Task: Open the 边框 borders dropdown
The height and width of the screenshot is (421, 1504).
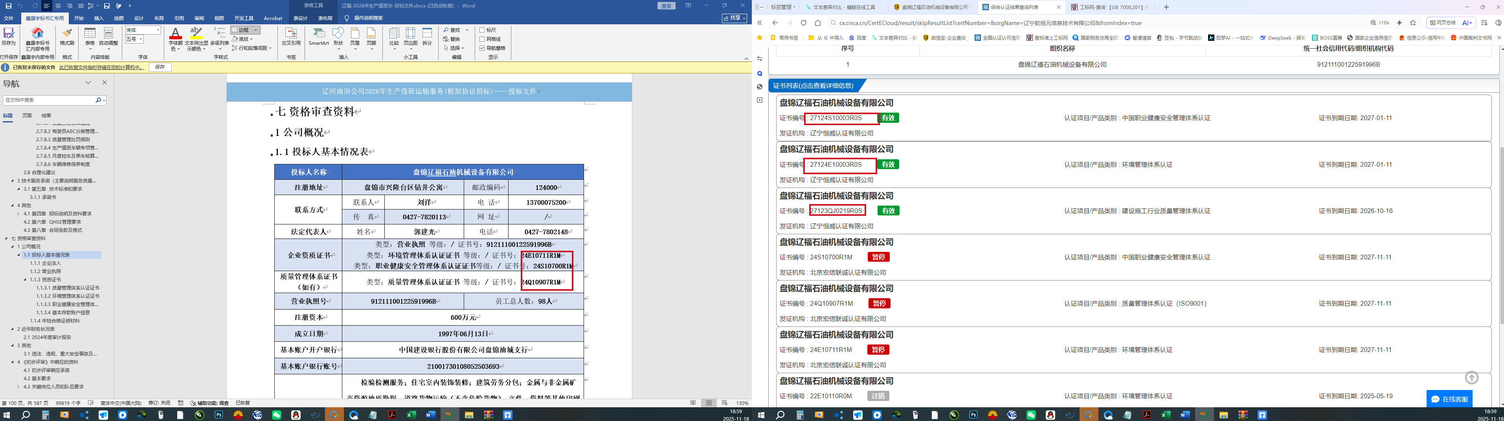Action: [x=256, y=30]
